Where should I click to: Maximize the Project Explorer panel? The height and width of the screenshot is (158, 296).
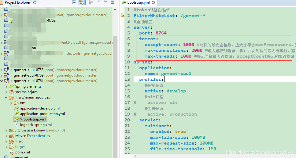tap(113, 2)
